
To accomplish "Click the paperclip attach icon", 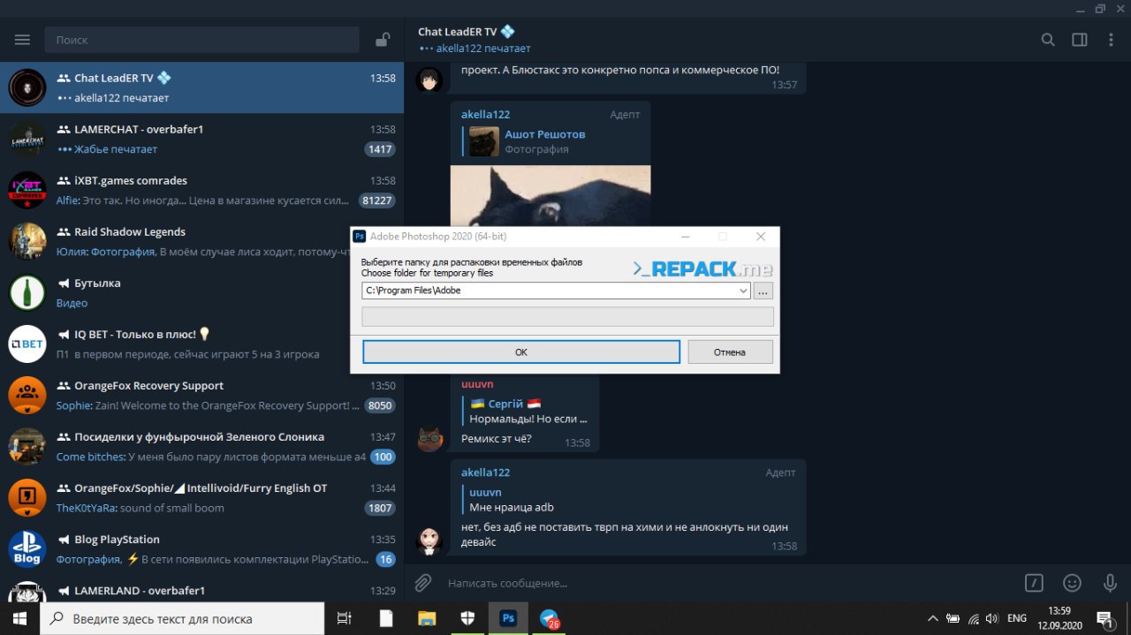I will click(423, 583).
